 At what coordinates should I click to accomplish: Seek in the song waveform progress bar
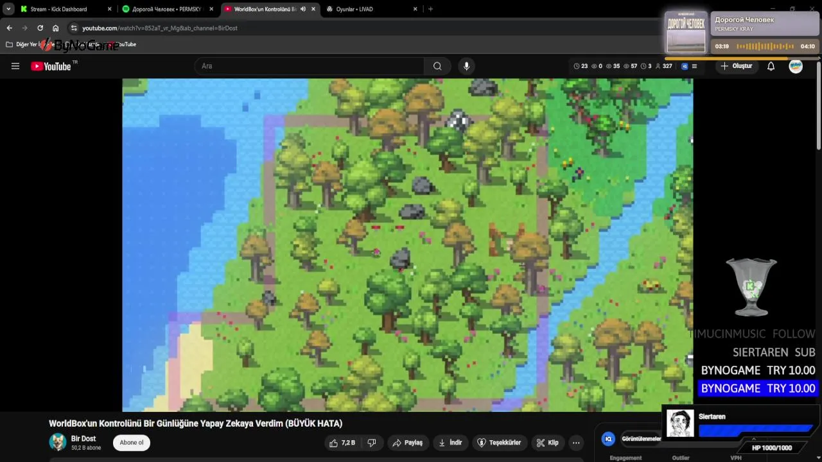(x=765, y=46)
